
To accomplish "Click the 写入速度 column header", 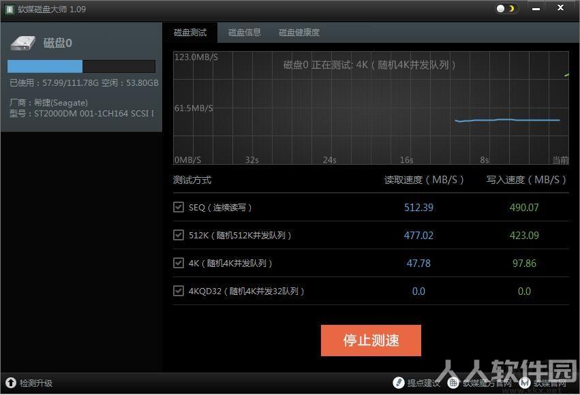I will 526,180.
